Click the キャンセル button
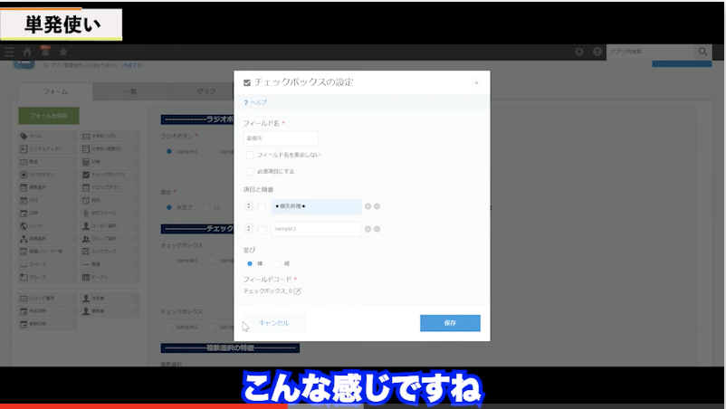The image size is (726, 409). (x=274, y=323)
